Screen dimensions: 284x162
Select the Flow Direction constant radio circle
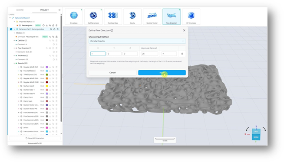pos(53,52)
